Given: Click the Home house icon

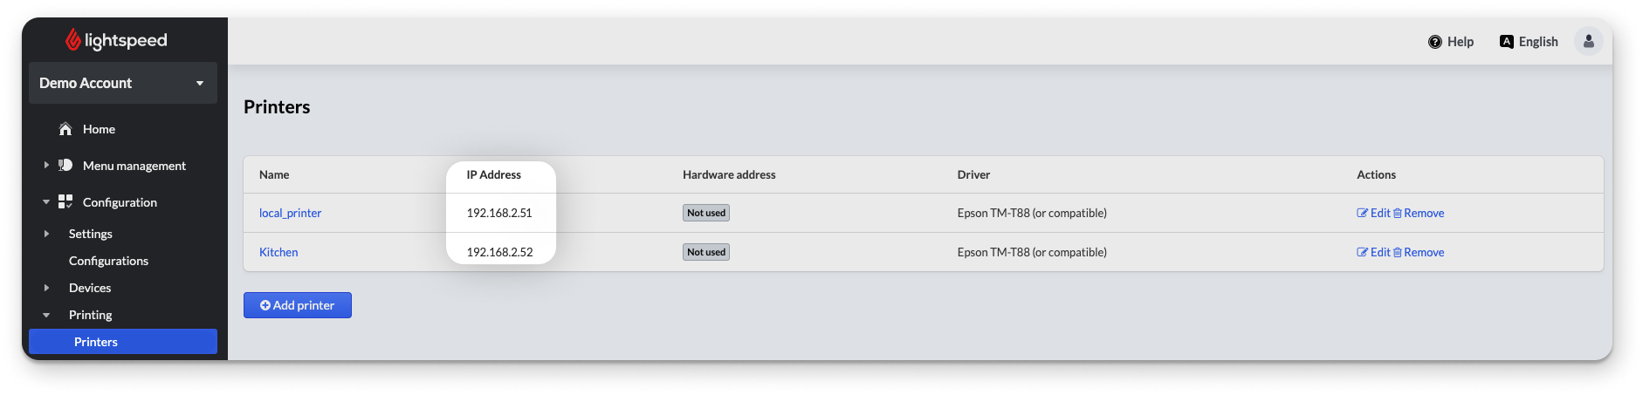Looking at the screenshot, I should (x=65, y=129).
